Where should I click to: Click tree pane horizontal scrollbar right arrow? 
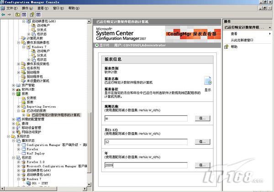click(85, 189)
